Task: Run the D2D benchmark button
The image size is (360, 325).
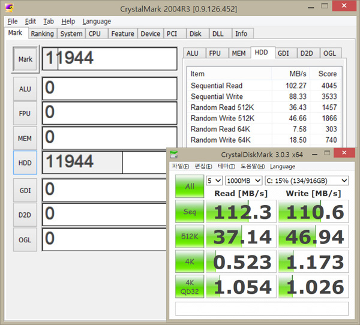Action: click(x=25, y=215)
